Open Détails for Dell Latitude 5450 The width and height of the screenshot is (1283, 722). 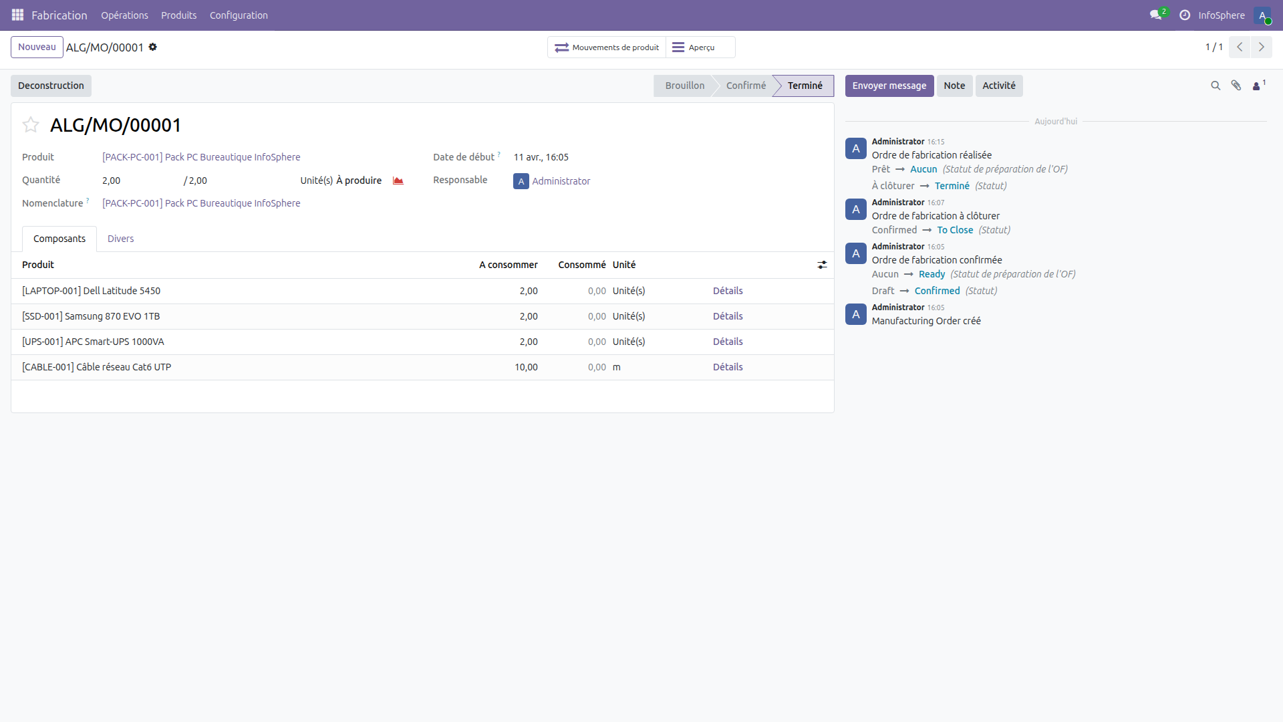point(728,291)
